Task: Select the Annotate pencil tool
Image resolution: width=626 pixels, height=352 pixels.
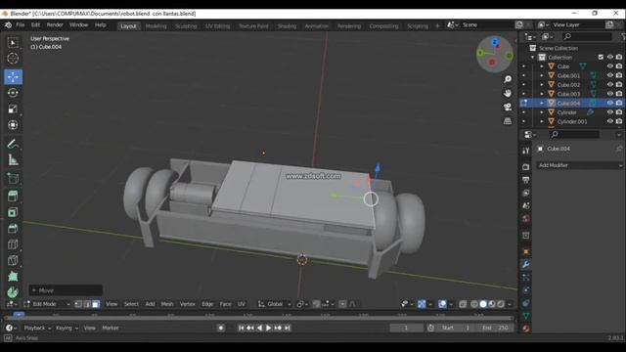Action: pyautogui.click(x=13, y=144)
